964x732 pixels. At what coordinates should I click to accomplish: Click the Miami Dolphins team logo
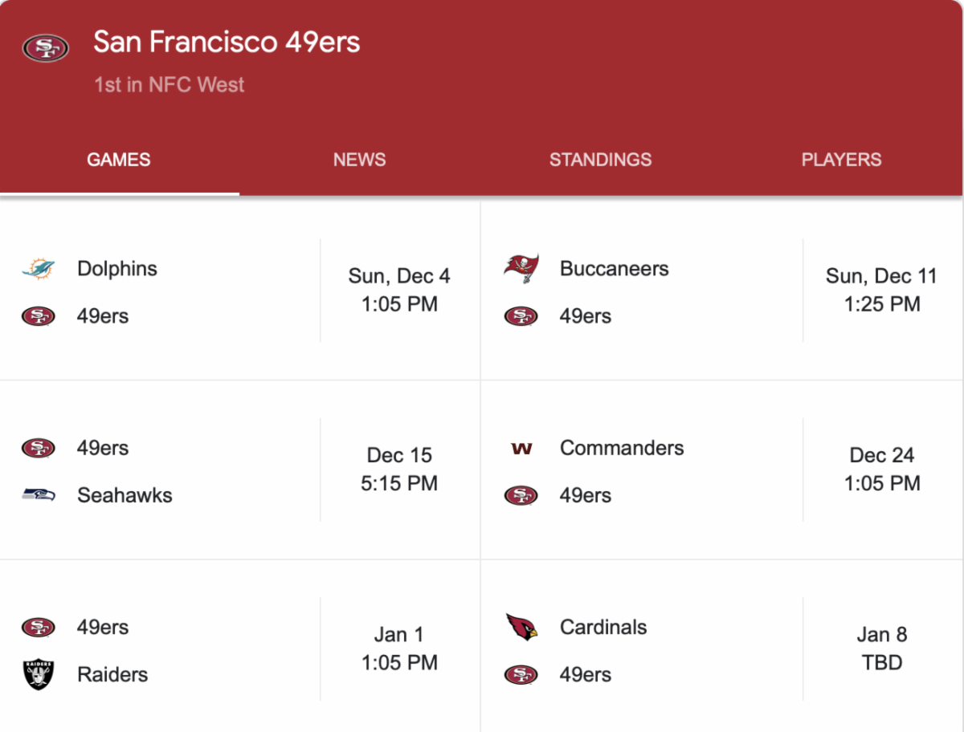[39, 269]
